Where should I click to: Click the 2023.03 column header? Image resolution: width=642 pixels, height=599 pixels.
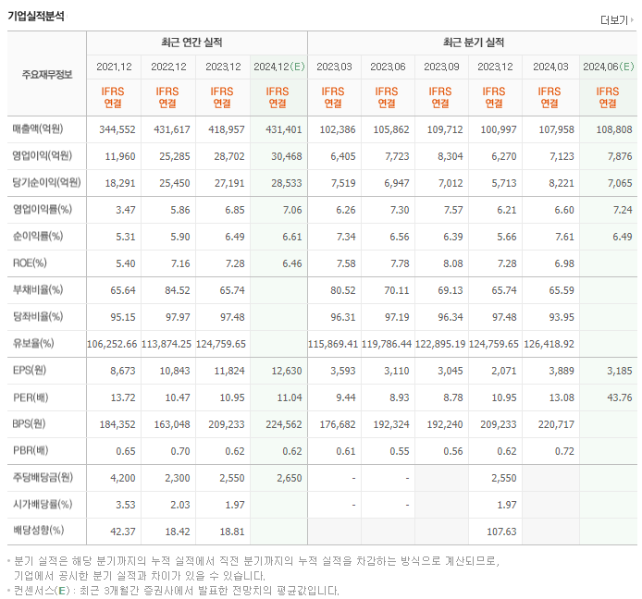334,67
